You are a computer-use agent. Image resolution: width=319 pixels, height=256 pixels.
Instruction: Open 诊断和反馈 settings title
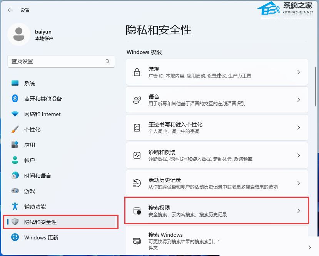point(162,152)
